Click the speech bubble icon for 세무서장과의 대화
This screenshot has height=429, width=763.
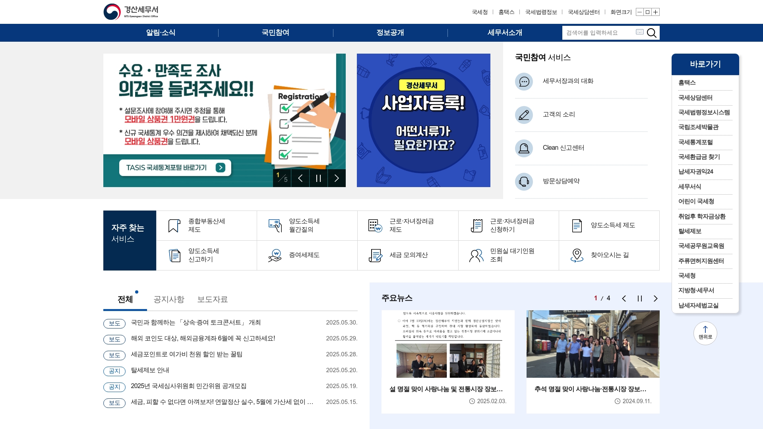tap(524, 81)
